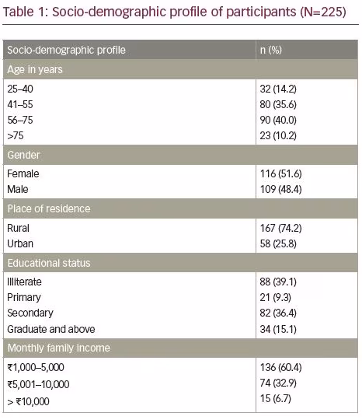Click the Rural row label

pos(18,228)
